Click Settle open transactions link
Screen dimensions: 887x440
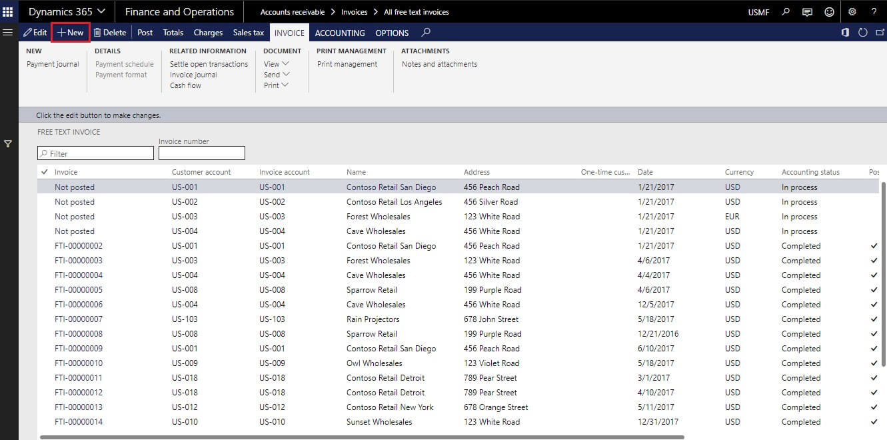coord(207,63)
